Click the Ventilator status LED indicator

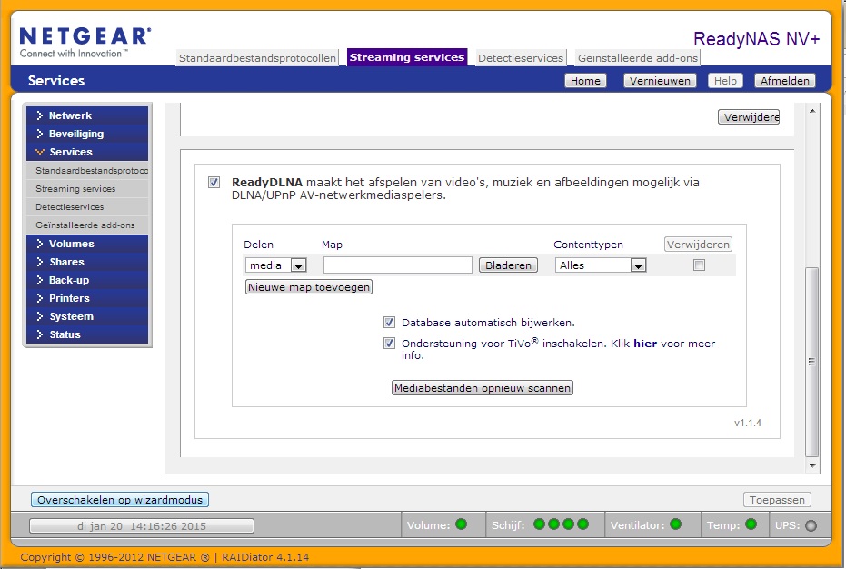point(675,524)
